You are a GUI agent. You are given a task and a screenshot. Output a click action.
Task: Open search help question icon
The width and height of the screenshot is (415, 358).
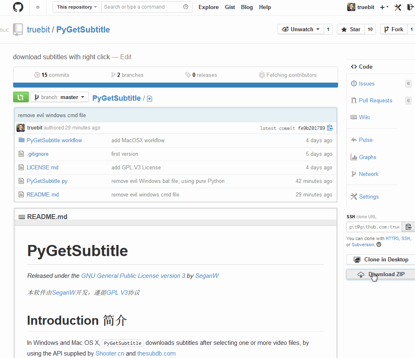(x=186, y=7)
